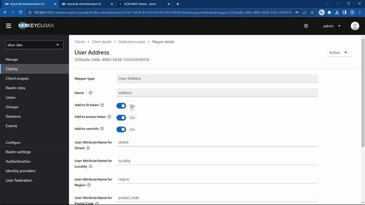This screenshot has width=365, height=205.
Task: Click the share icon in address bar
Action: (305, 13)
